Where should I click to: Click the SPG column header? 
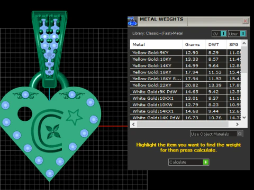click(234, 44)
